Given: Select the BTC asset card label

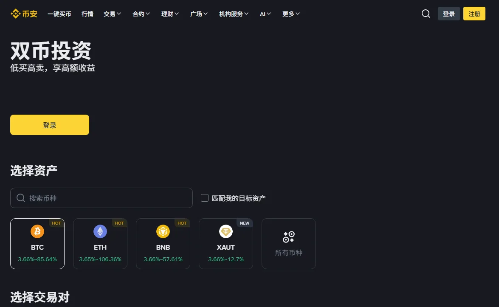Looking at the screenshot, I should 37,247.
